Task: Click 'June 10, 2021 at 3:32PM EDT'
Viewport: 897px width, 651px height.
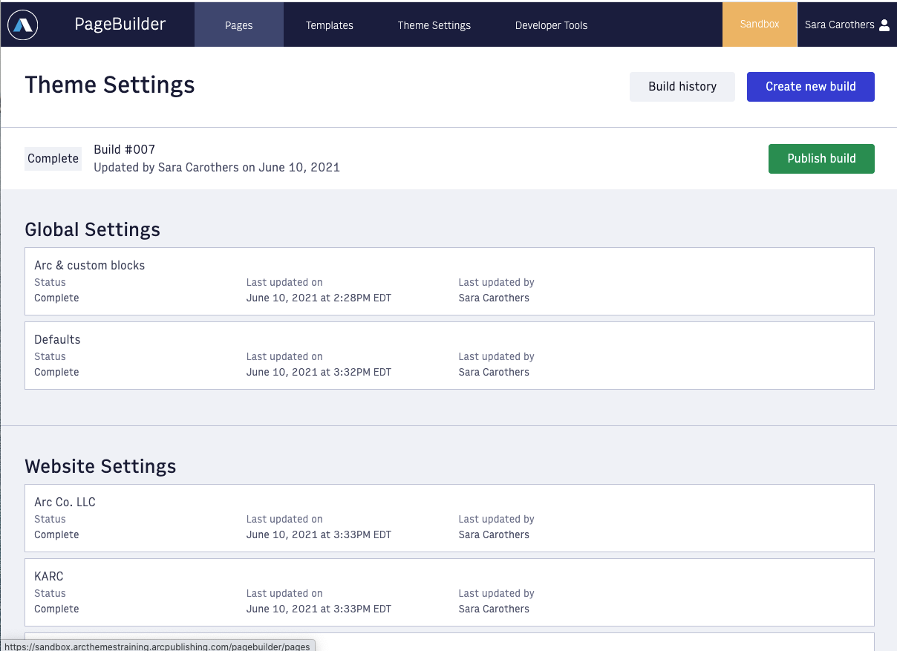Action: pyautogui.click(x=319, y=372)
